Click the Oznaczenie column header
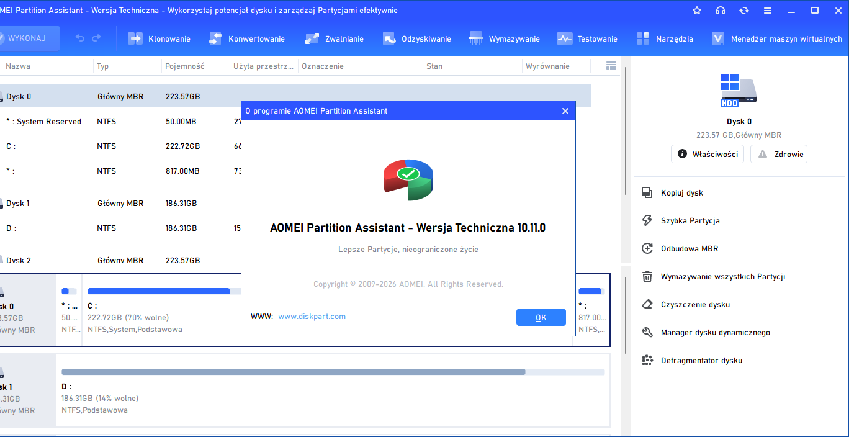This screenshot has height=437, width=849. (322, 66)
